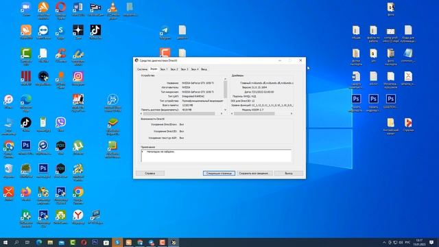The height and width of the screenshot is (247, 439).
Task: Click the drivers panel horizontal scroll-right arrow
Action: (x=292, y=113)
